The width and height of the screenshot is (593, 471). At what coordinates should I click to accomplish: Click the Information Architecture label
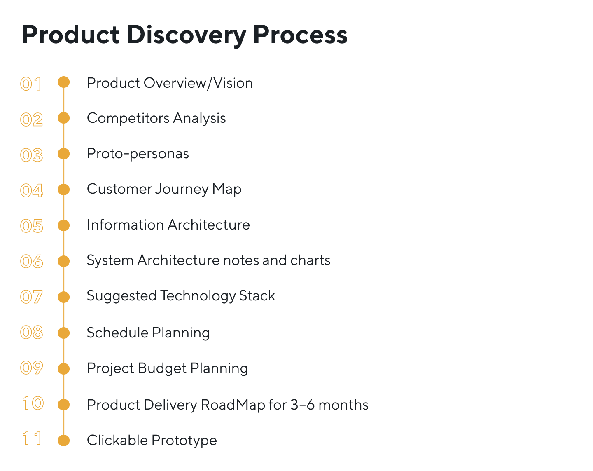pos(168,225)
